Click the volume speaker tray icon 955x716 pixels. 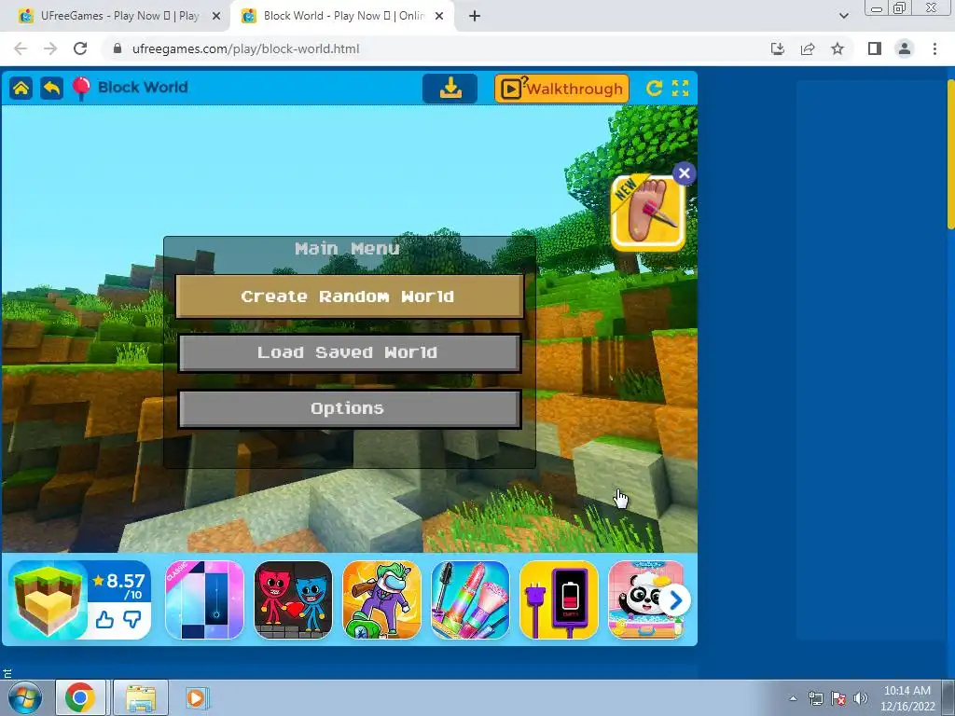[x=860, y=698]
